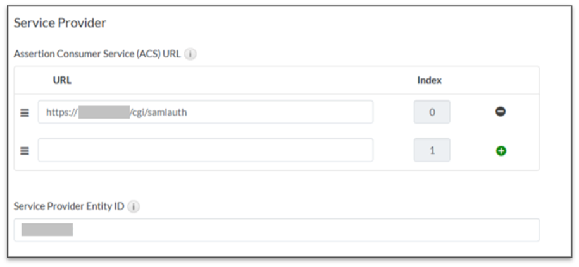This screenshot has height=267, width=579.
Task: Click the /cgi/samlauth path text in URL
Action: click(158, 112)
